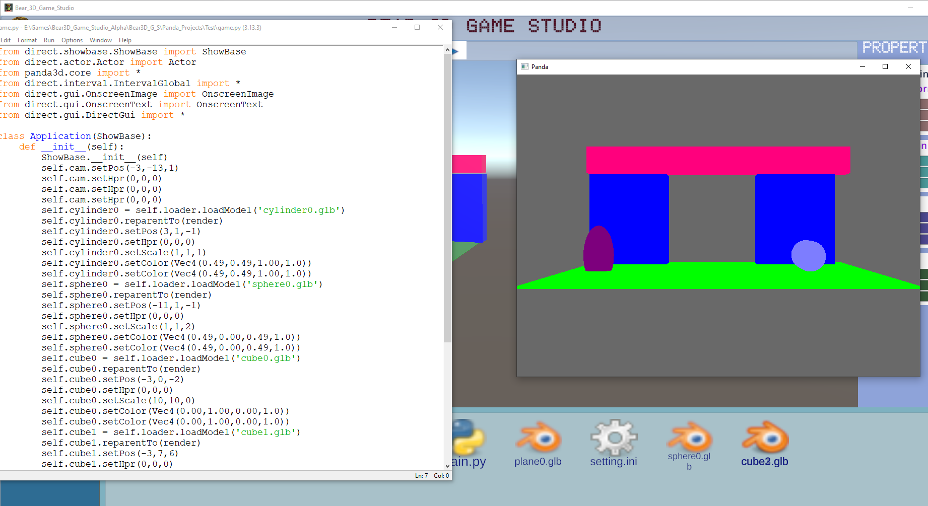Open the Options menu in the code editor
The image size is (928, 506).
(72, 40)
